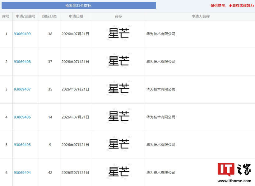Click applicant 华为技术有限公司 in row 4
255x186 pixels.
tap(161, 117)
